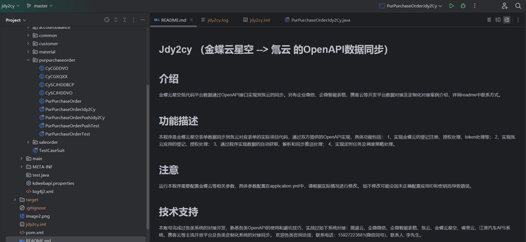The width and height of the screenshot is (526, 242).
Task: Select PurPurchaseOrderJdy2Cy class in tree
Action: coord(70,109)
